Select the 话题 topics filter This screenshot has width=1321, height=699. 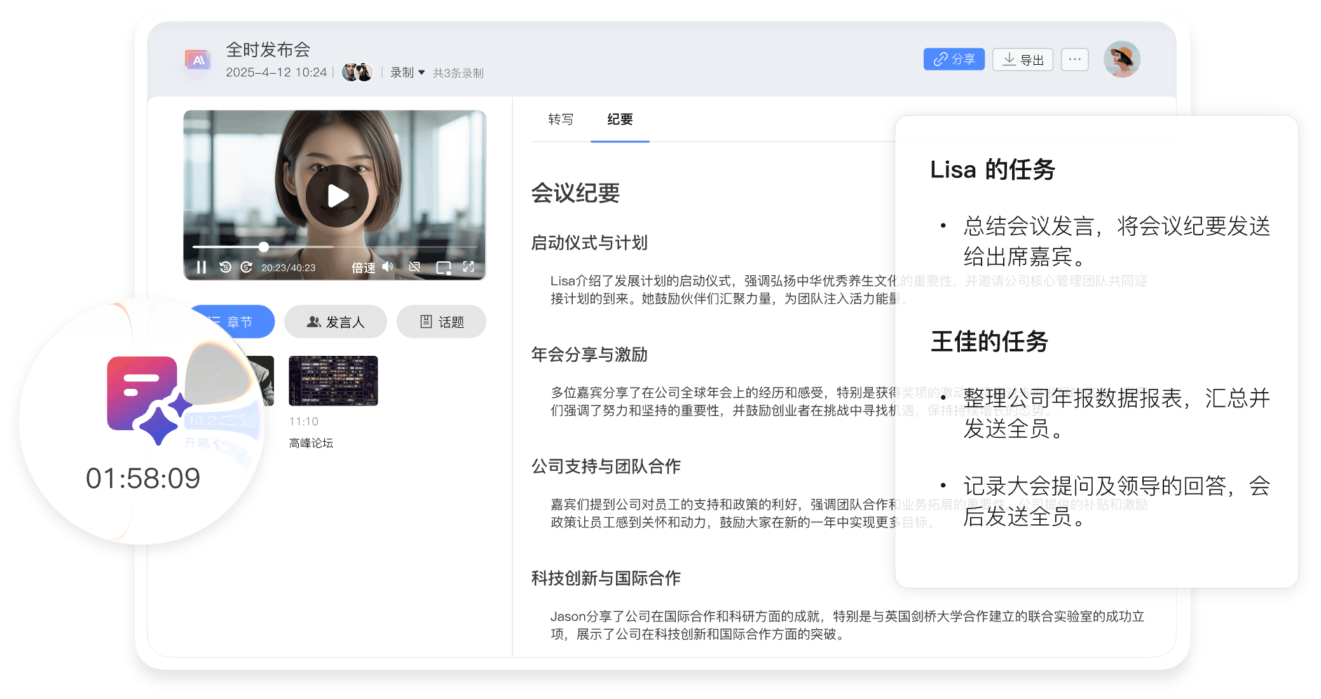[x=442, y=322]
